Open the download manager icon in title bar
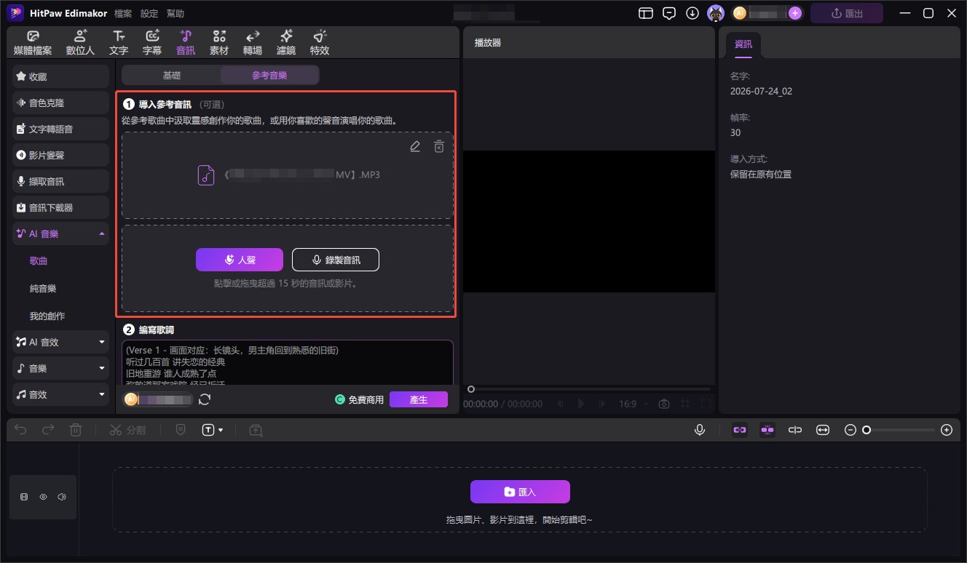 click(692, 13)
